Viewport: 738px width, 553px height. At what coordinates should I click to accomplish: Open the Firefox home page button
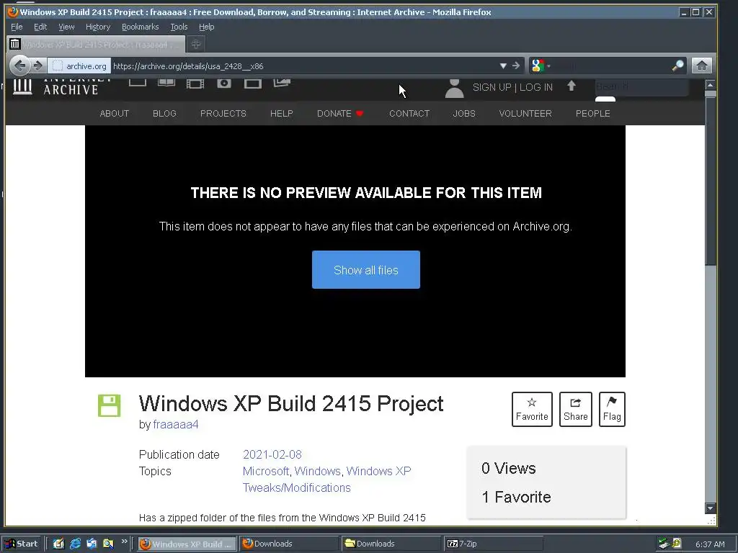tap(701, 66)
